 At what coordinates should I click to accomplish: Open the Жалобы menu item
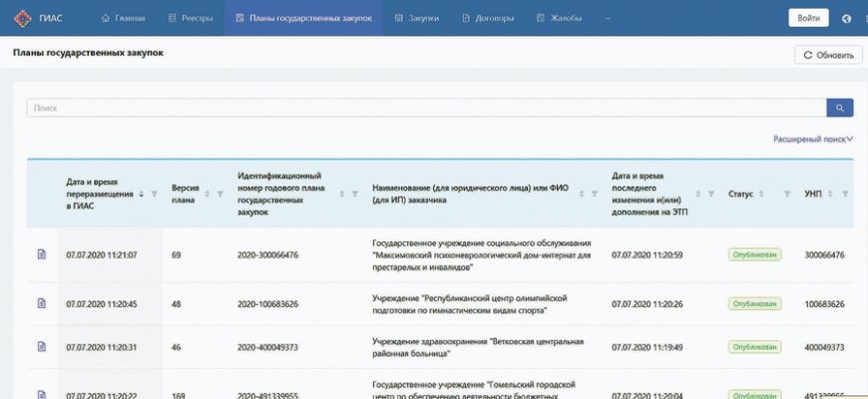point(559,18)
